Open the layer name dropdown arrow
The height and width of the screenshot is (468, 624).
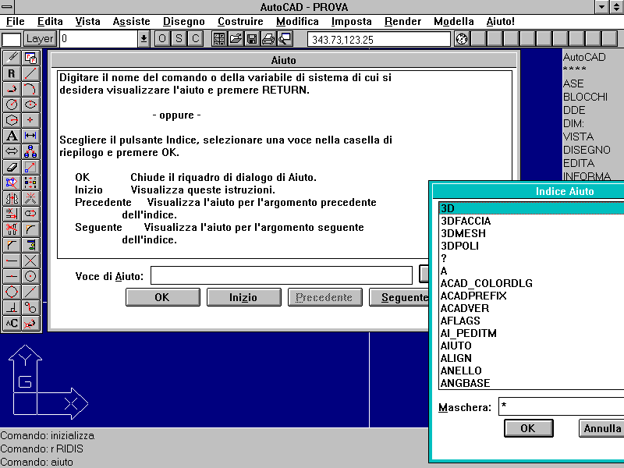[144, 38]
